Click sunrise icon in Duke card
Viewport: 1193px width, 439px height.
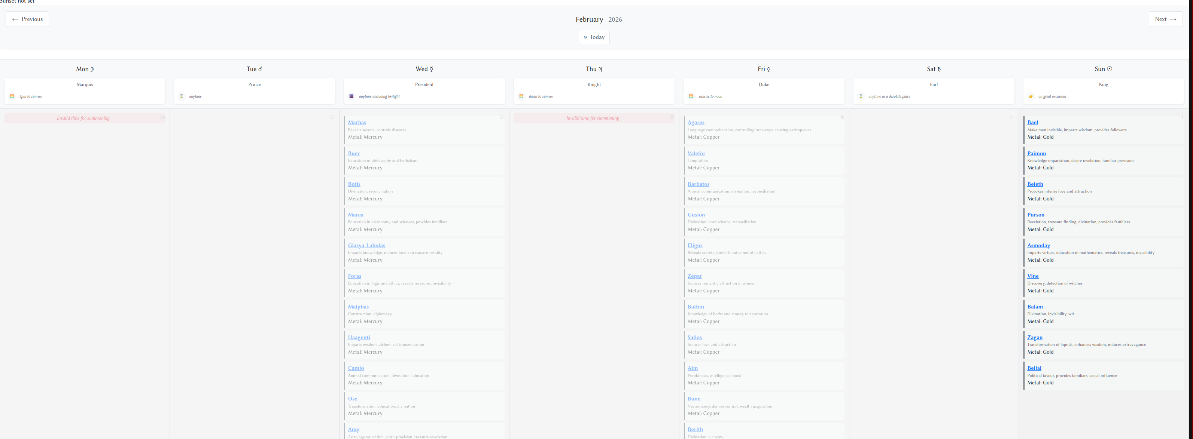pyautogui.click(x=691, y=96)
